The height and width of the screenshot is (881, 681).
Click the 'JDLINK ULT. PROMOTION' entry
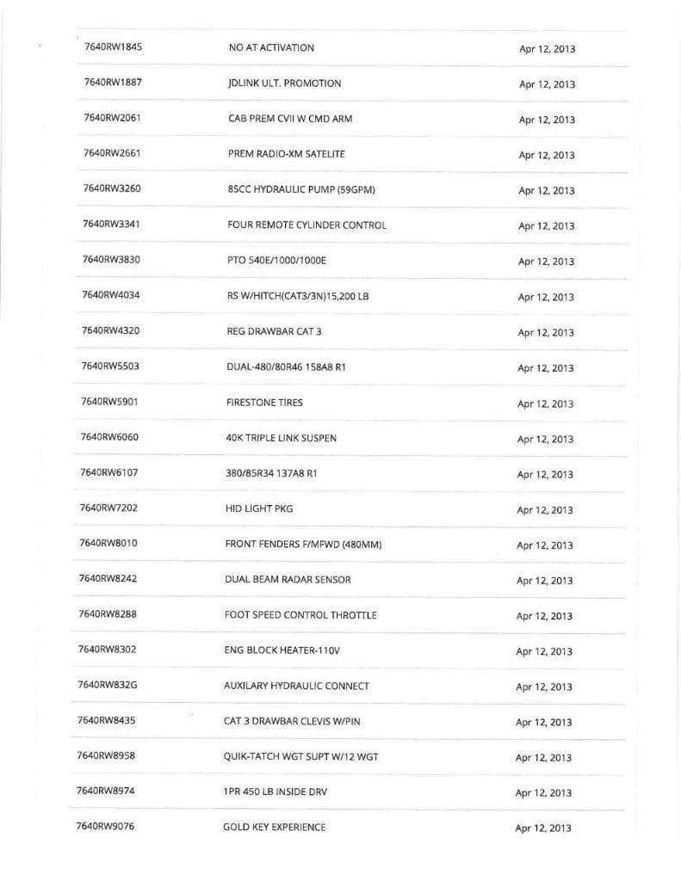pyautogui.click(x=284, y=83)
